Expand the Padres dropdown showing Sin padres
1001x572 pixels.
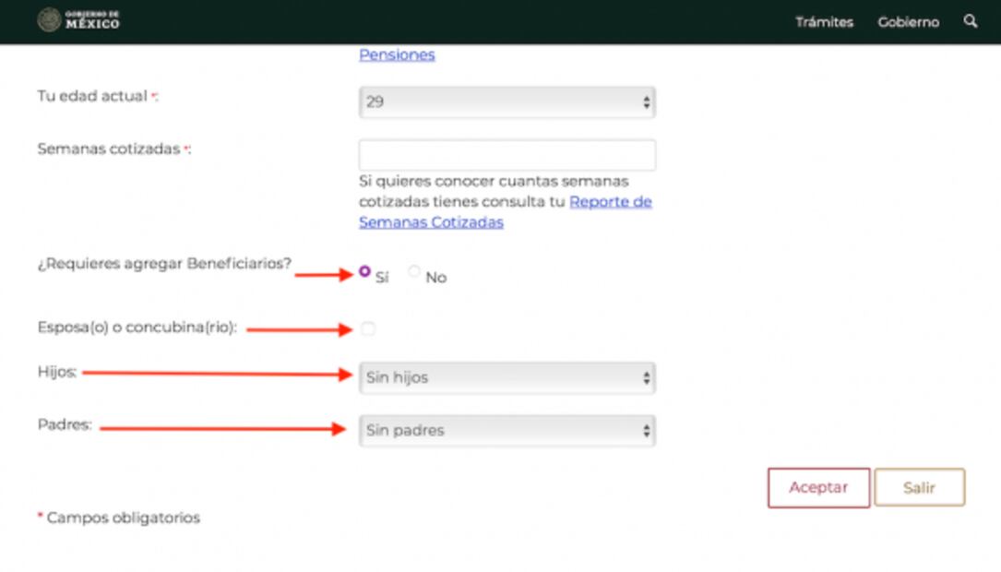506,431
